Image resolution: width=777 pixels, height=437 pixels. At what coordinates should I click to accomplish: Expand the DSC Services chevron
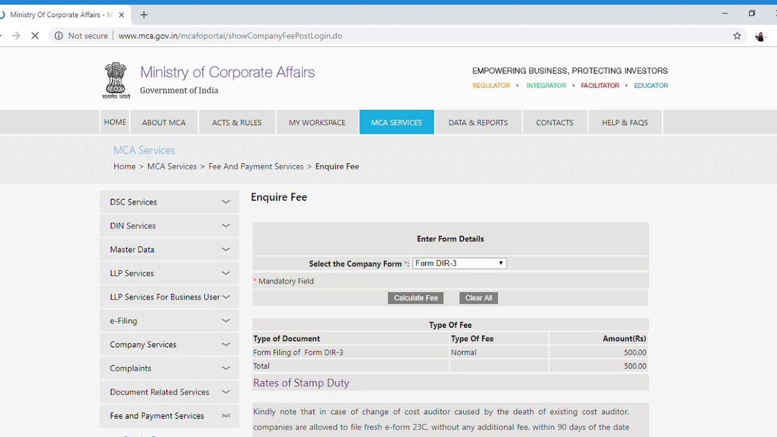click(226, 202)
